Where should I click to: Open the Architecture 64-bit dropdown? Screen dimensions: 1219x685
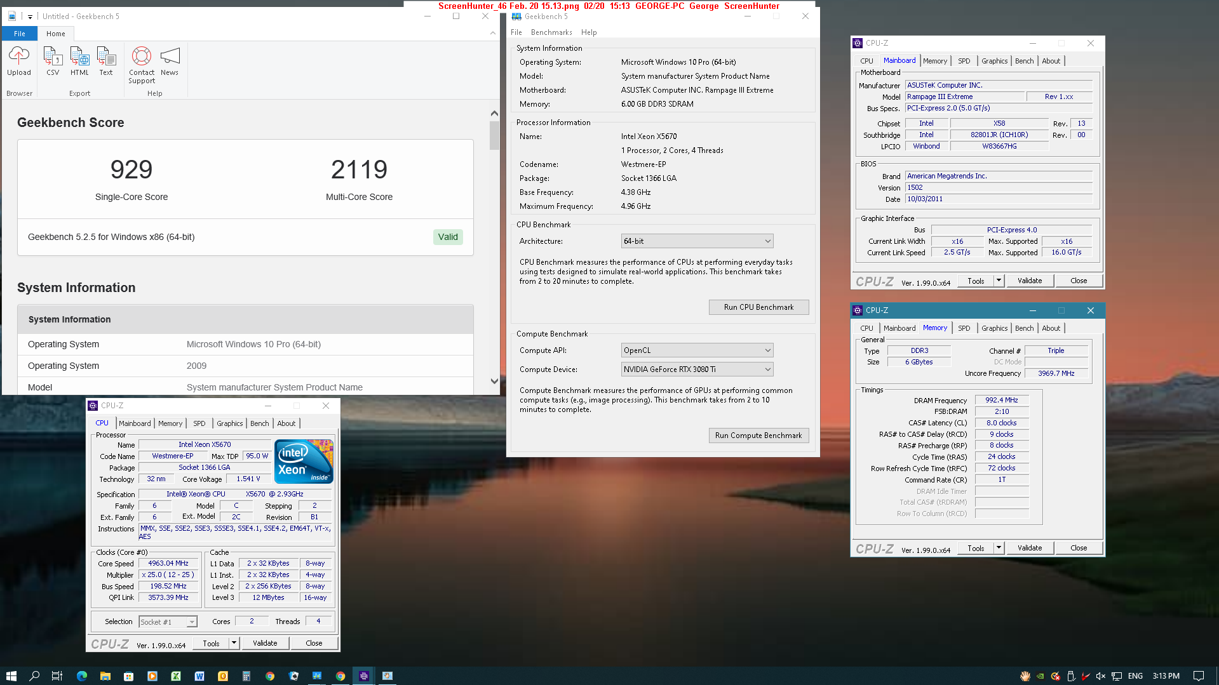tap(697, 241)
